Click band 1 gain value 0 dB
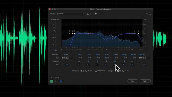 click(89, 58)
